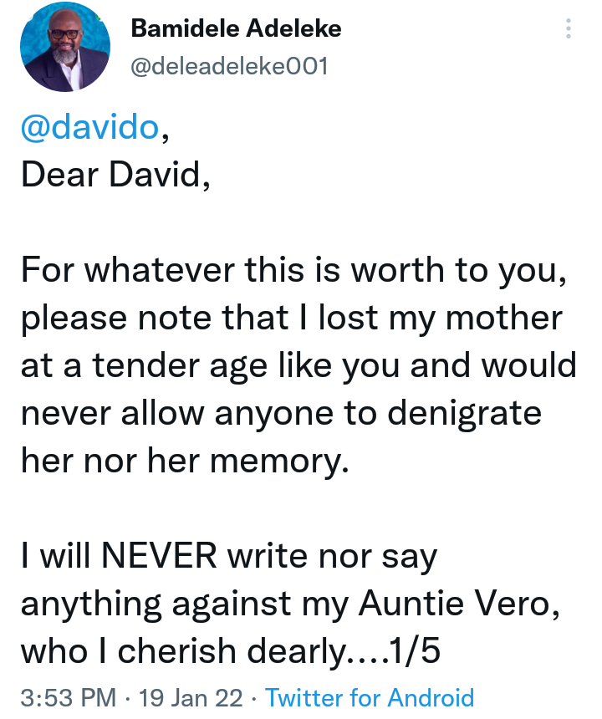The height and width of the screenshot is (719, 602).
Task: Click the Twitter for Android source link
Action: click(x=370, y=697)
